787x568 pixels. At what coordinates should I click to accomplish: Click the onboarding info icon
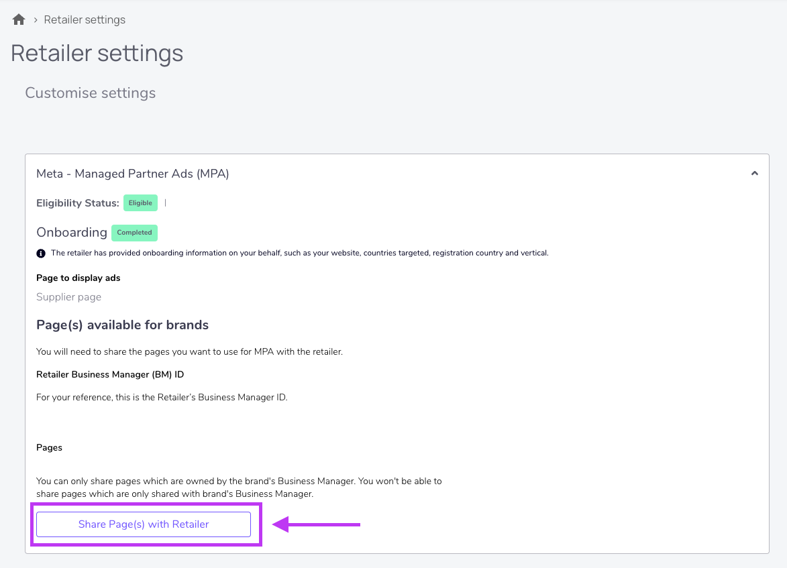point(41,253)
